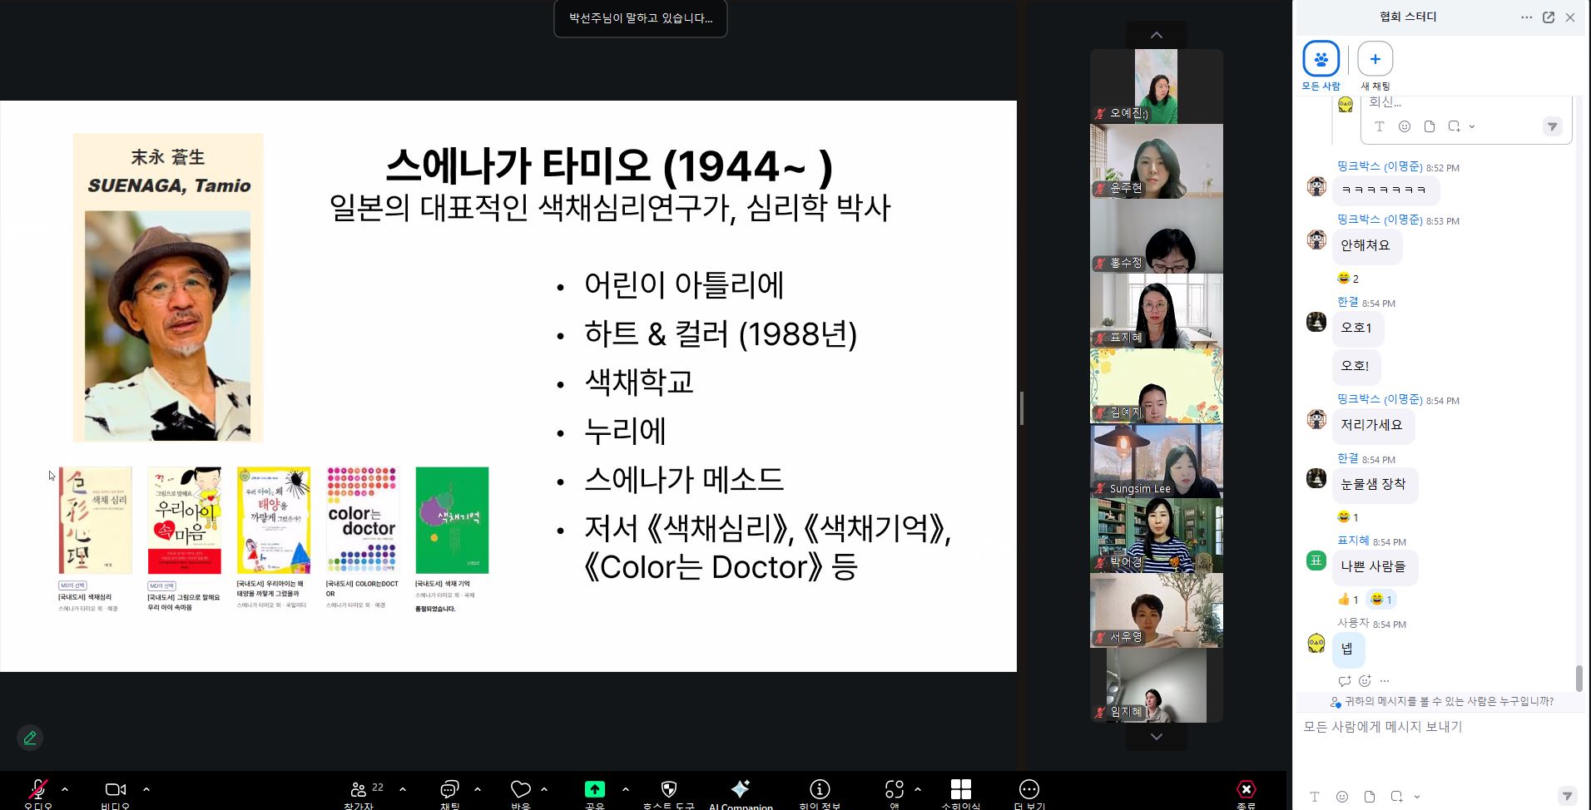Screen dimensions: 1591x810
Task: Click the green 공유 share screen icon
Action: pos(594,789)
